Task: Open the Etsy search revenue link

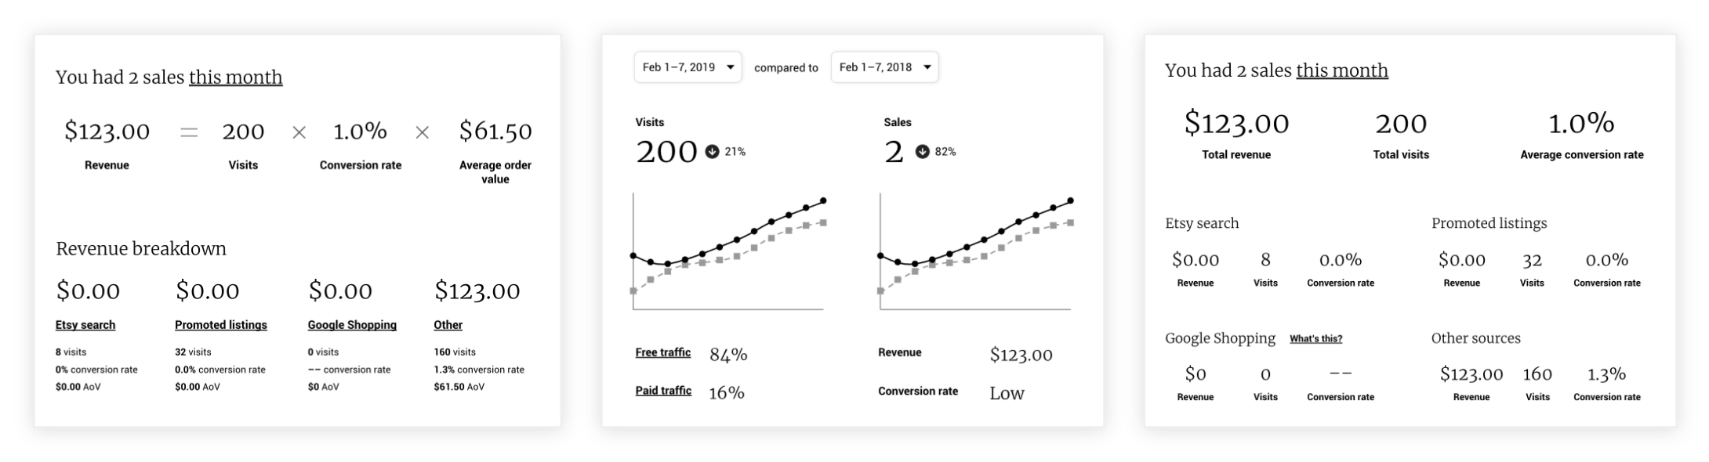Action: click(x=85, y=325)
